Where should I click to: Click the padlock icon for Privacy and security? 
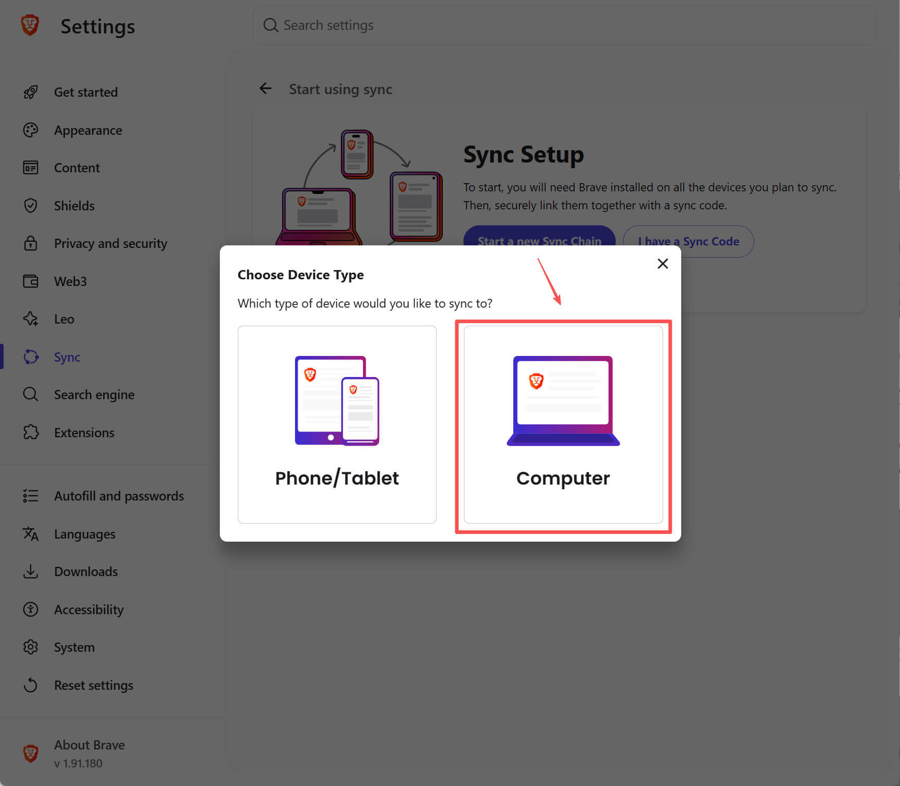[x=31, y=243]
